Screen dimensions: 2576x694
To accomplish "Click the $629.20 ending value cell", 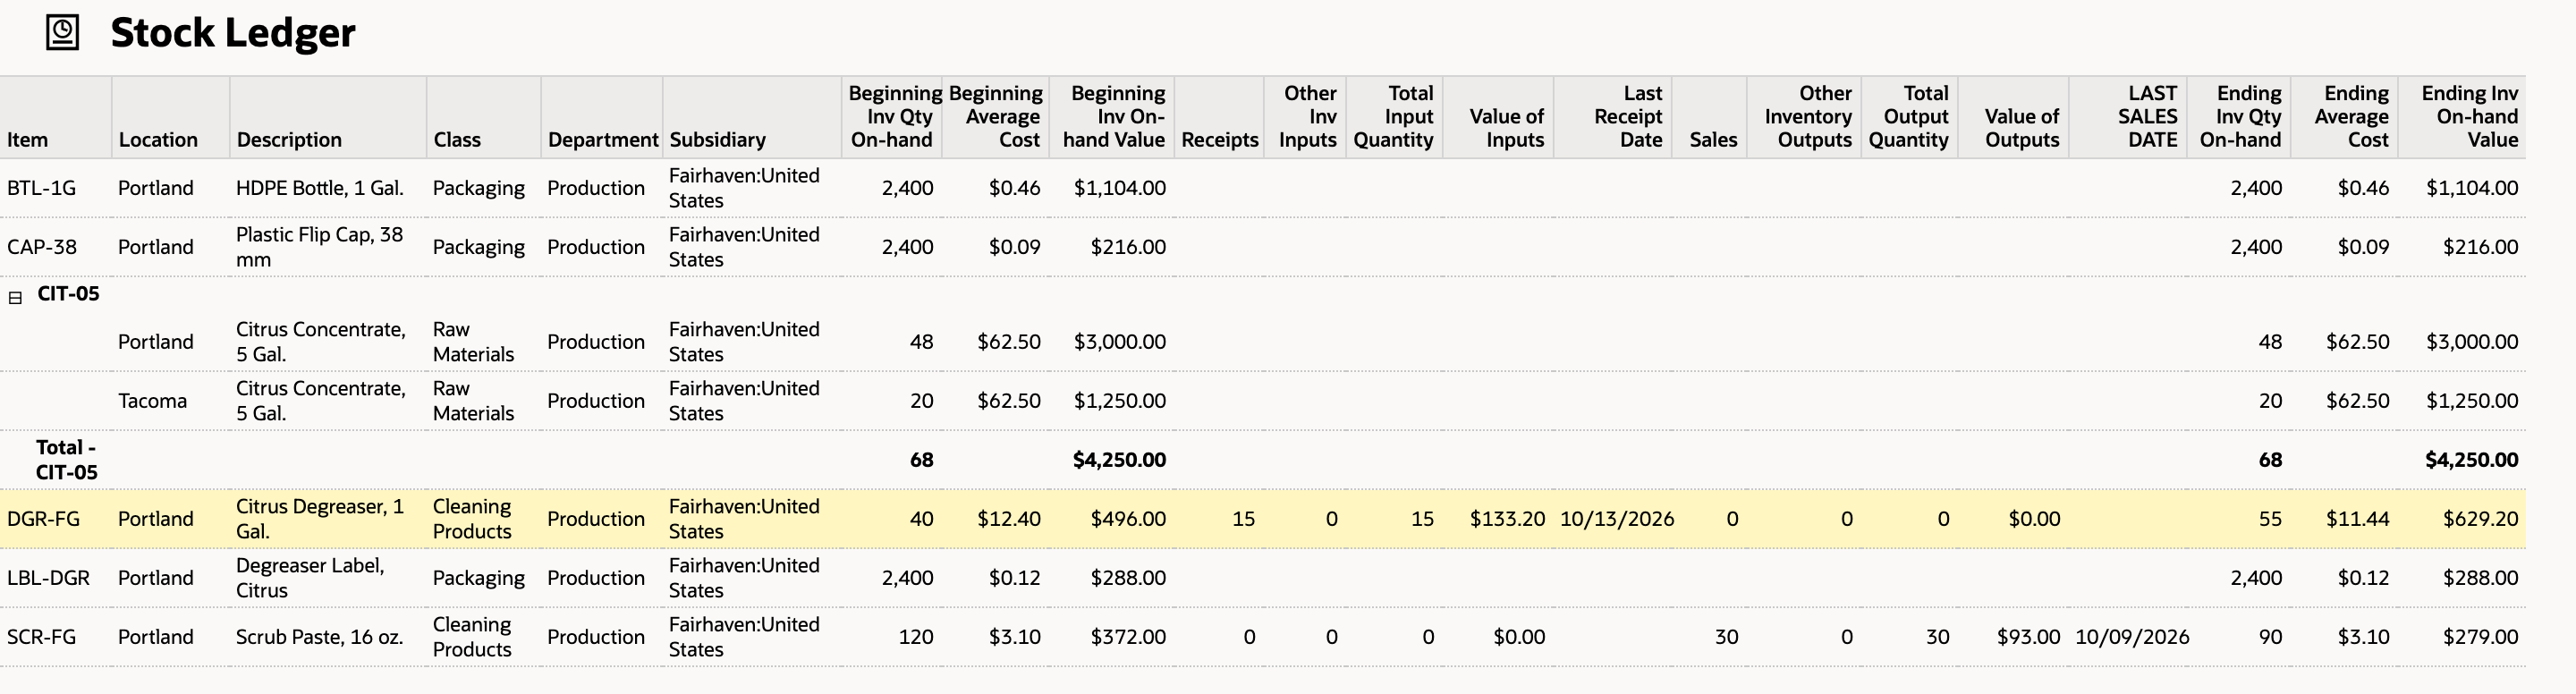I will (x=2480, y=519).
